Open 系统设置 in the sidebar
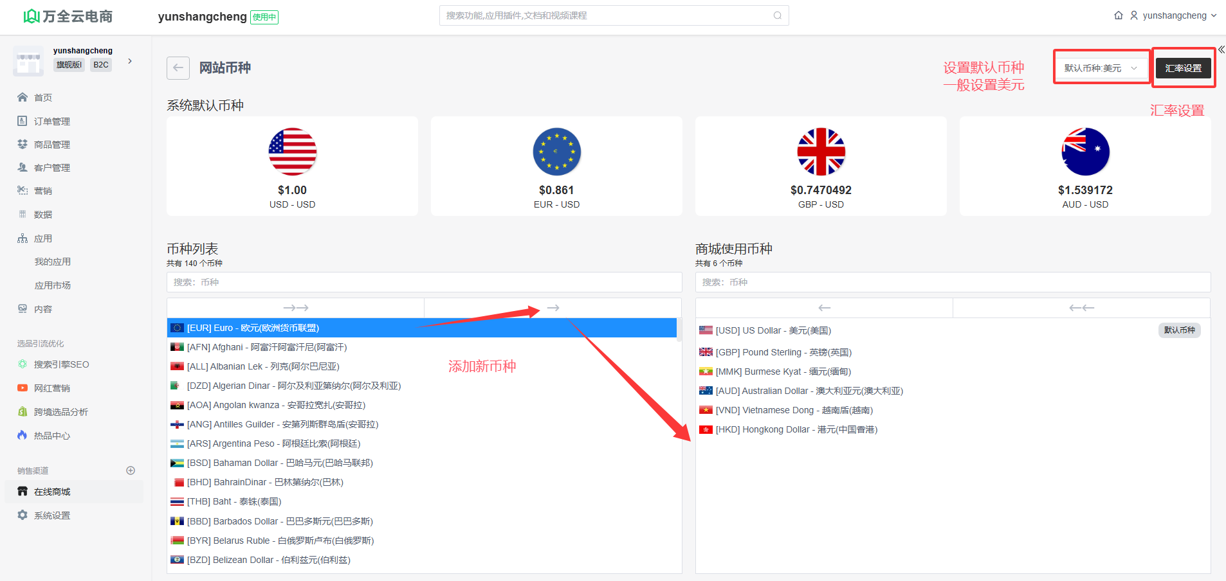This screenshot has width=1226, height=581. [51, 515]
